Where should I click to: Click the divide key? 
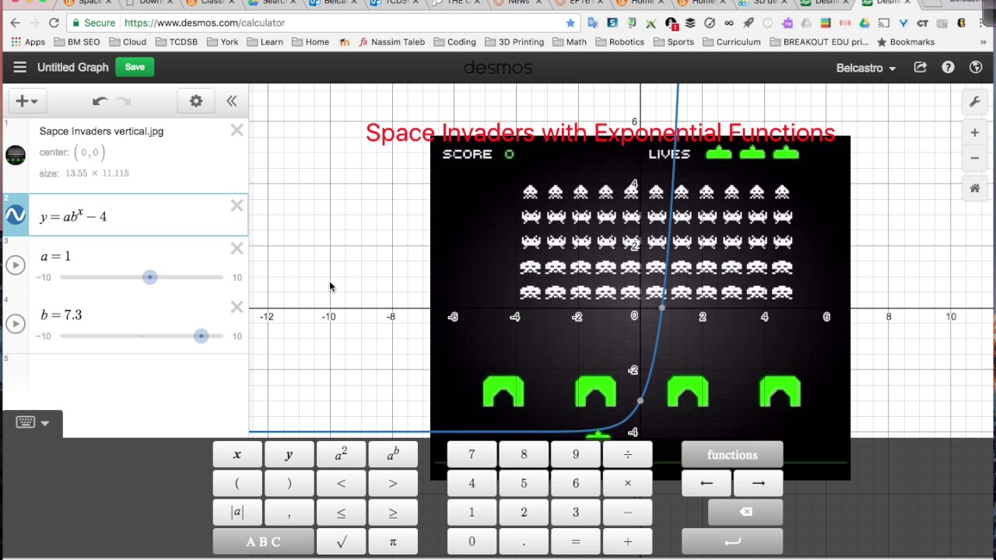[628, 455]
